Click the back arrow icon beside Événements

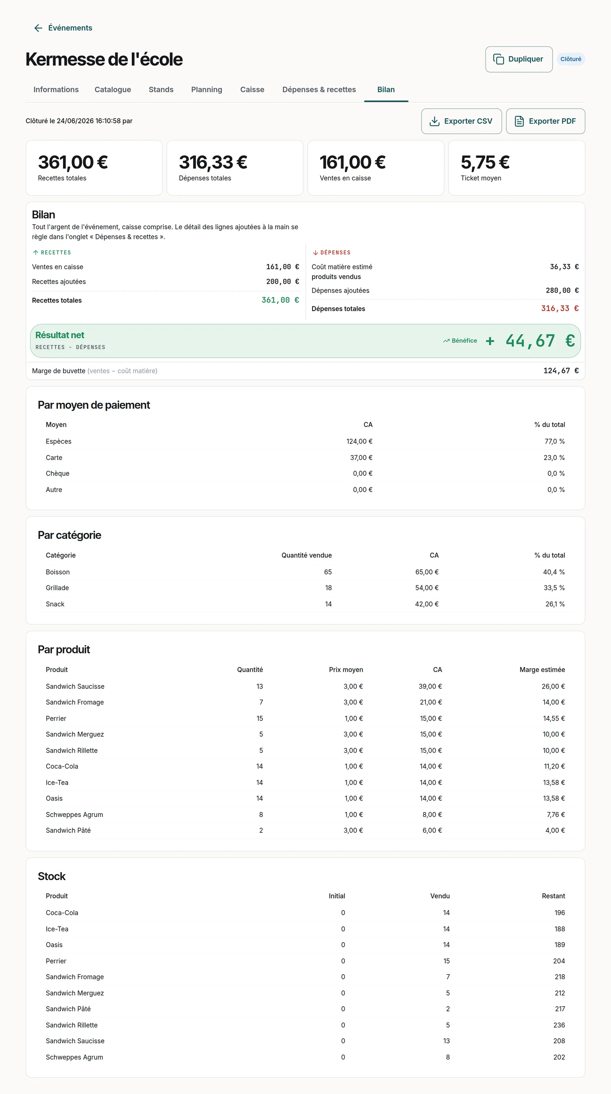[x=38, y=28]
